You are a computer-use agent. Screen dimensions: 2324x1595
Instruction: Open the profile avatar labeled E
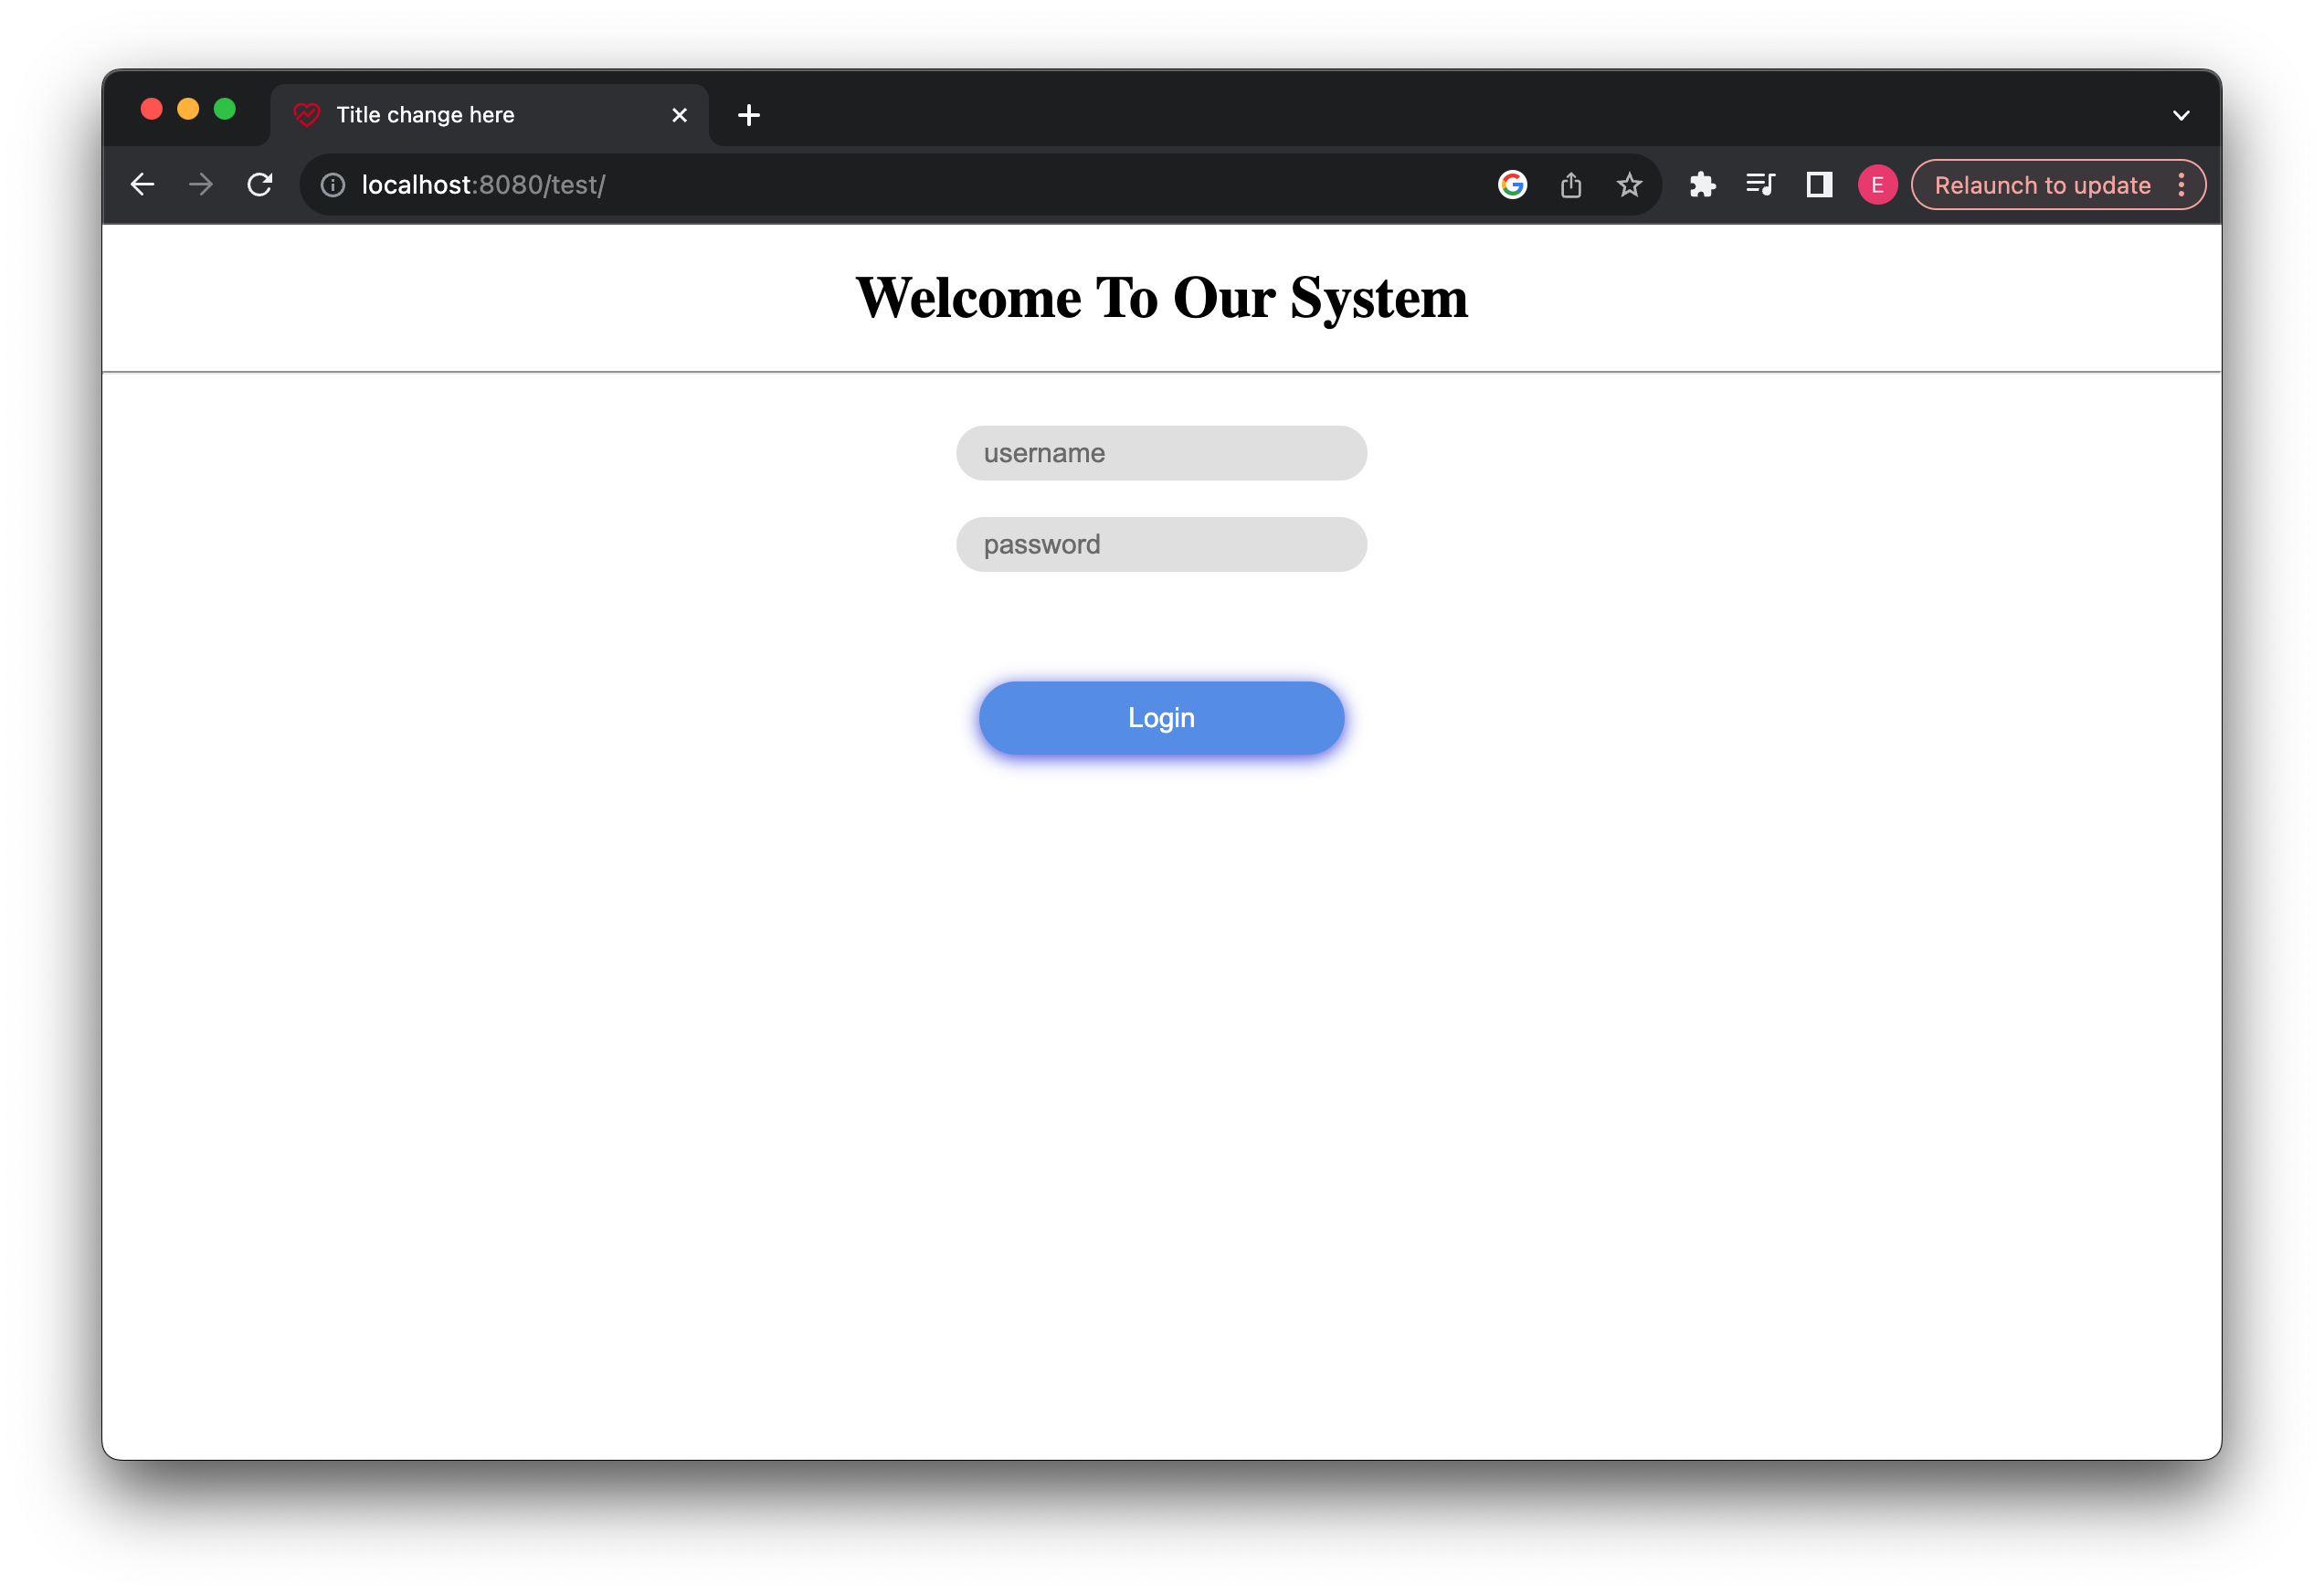click(x=1877, y=184)
